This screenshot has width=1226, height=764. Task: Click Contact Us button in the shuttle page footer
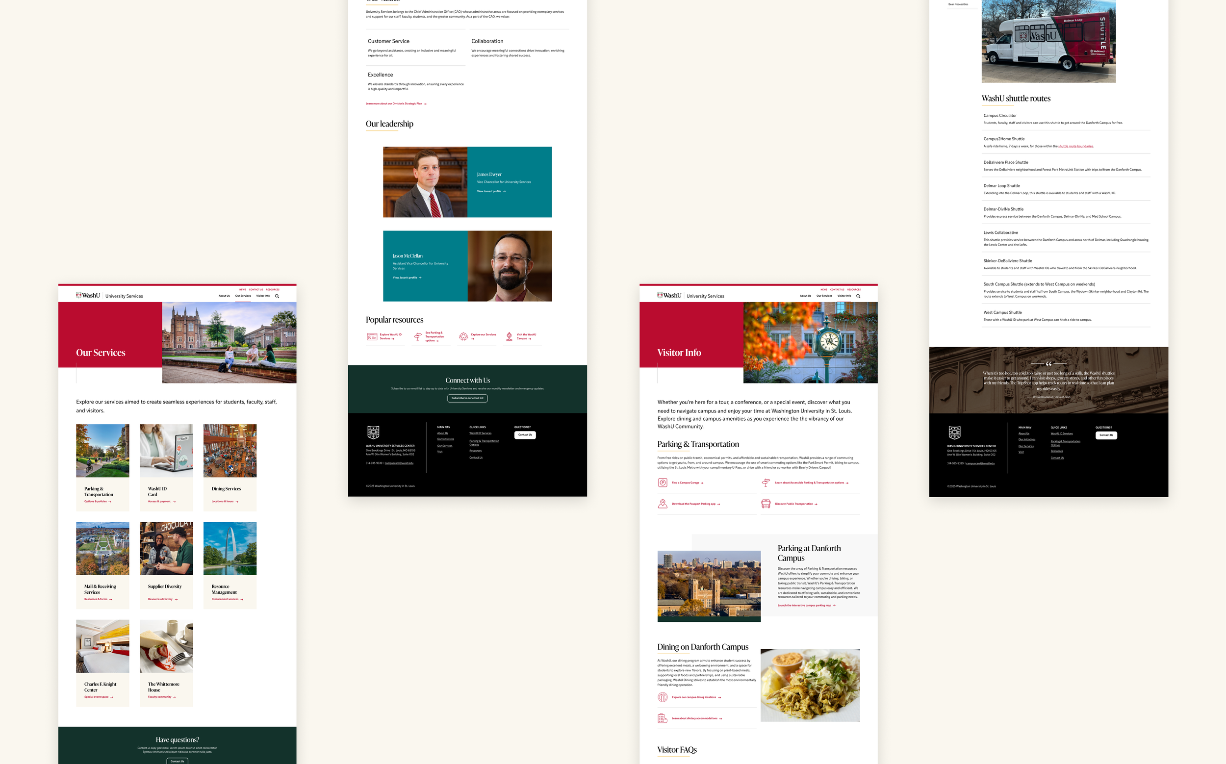pos(1106,435)
